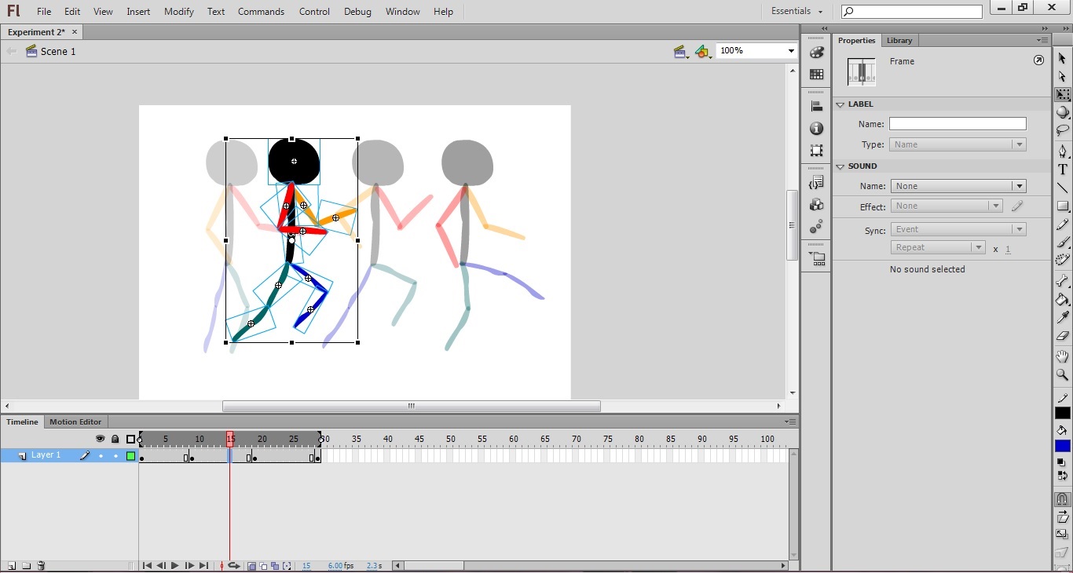Toggle the Loop playback button
Image resolution: width=1073 pixels, height=573 pixels.
pyautogui.click(x=233, y=566)
